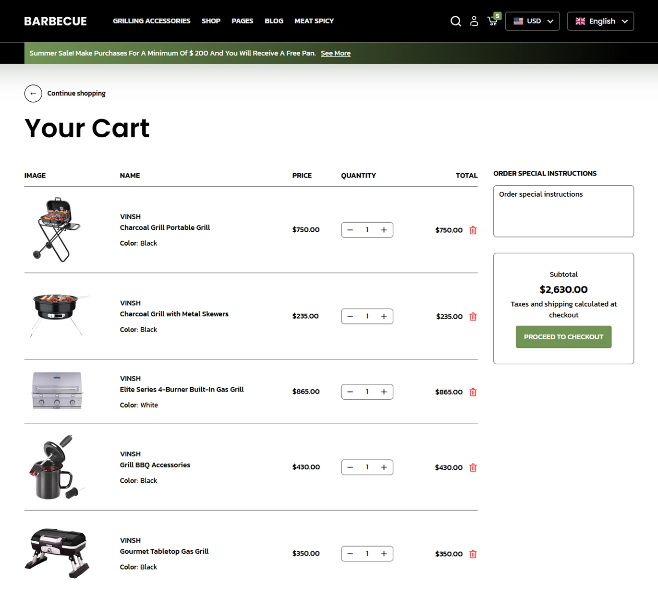Proceed to checkout button
658x595 pixels.
tap(563, 337)
